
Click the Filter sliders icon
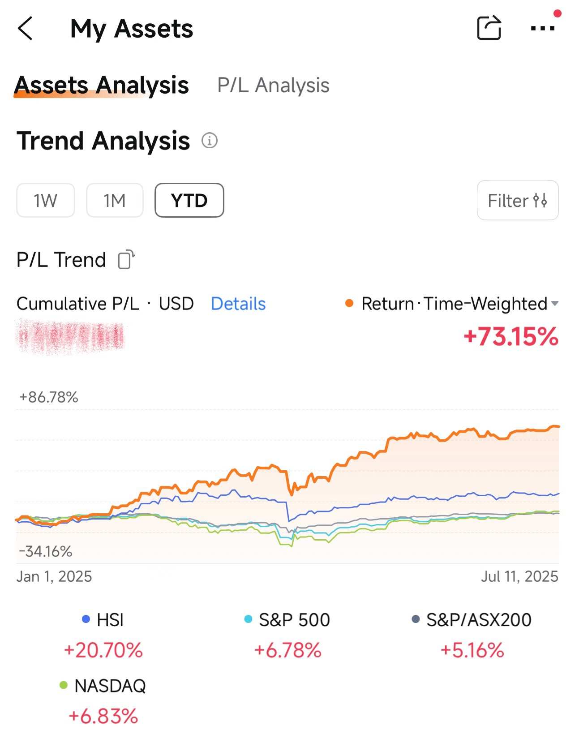point(540,201)
